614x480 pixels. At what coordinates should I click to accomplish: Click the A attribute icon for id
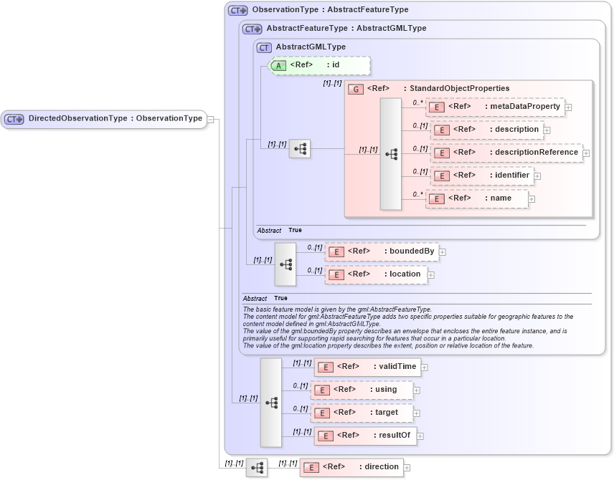tap(278, 65)
